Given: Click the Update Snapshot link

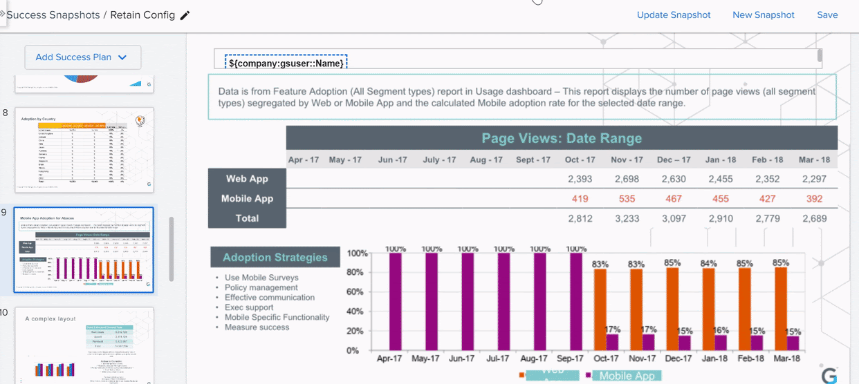Looking at the screenshot, I should pyautogui.click(x=673, y=15).
